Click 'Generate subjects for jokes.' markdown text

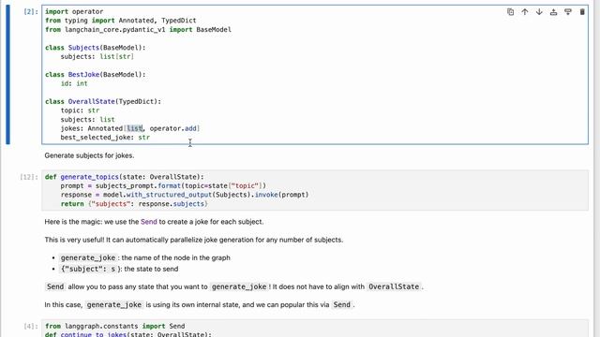[x=90, y=155]
